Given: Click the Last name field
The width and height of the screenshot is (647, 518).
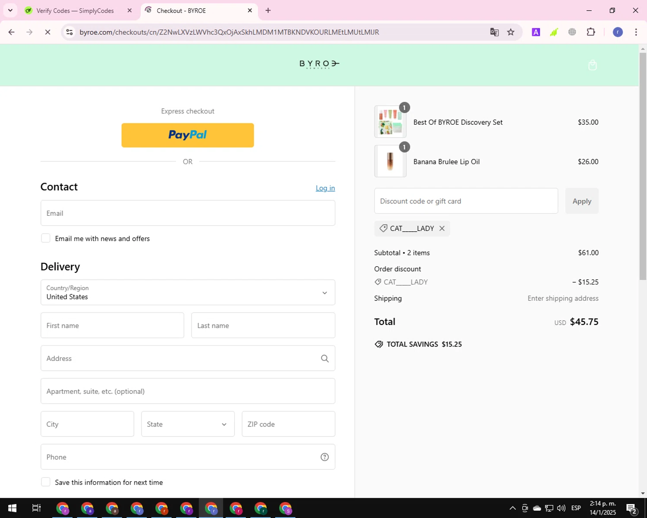Looking at the screenshot, I should [x=263, y=325].
